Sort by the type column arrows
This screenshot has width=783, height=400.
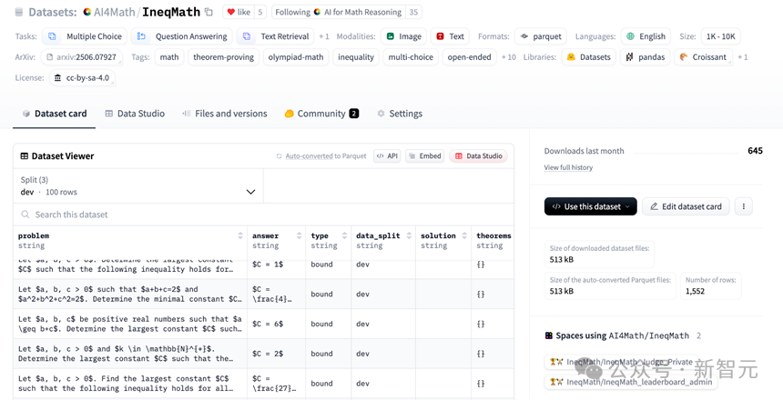click(x=344, y=236)
